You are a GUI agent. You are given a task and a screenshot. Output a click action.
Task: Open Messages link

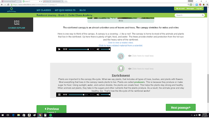coord(190,8)
